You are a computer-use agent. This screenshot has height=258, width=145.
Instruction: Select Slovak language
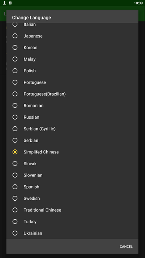[x=72, y=164]
